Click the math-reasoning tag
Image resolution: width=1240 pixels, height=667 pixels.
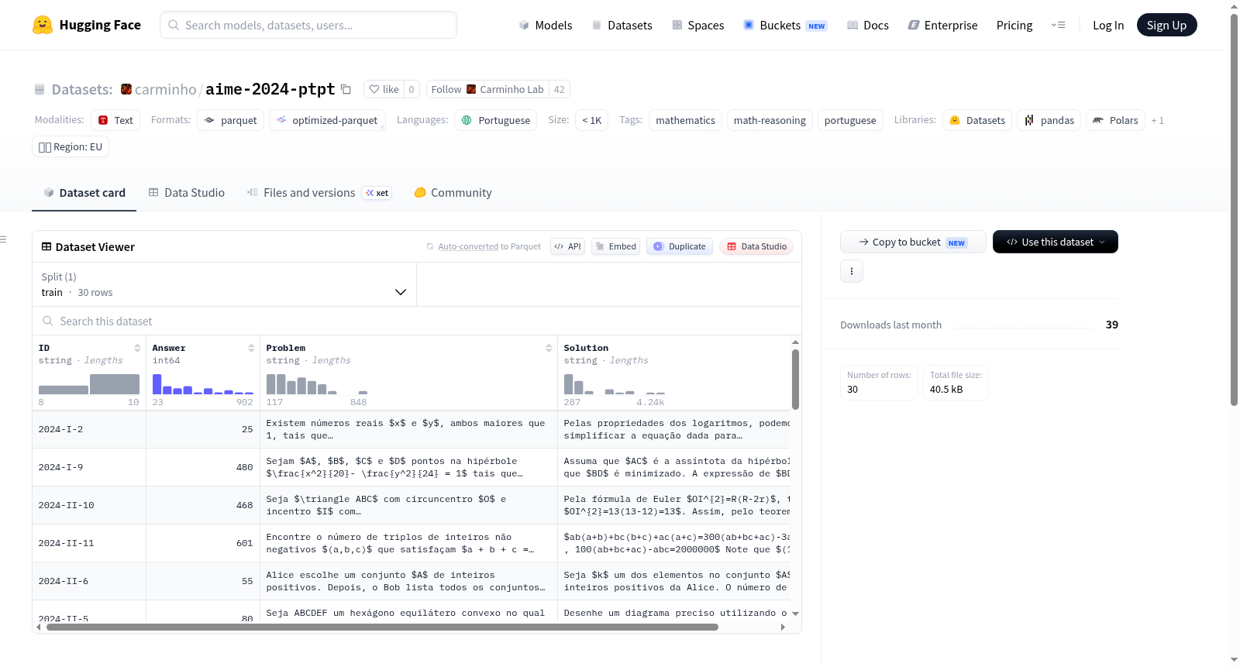pyautogui.click(x=770, y=120)
